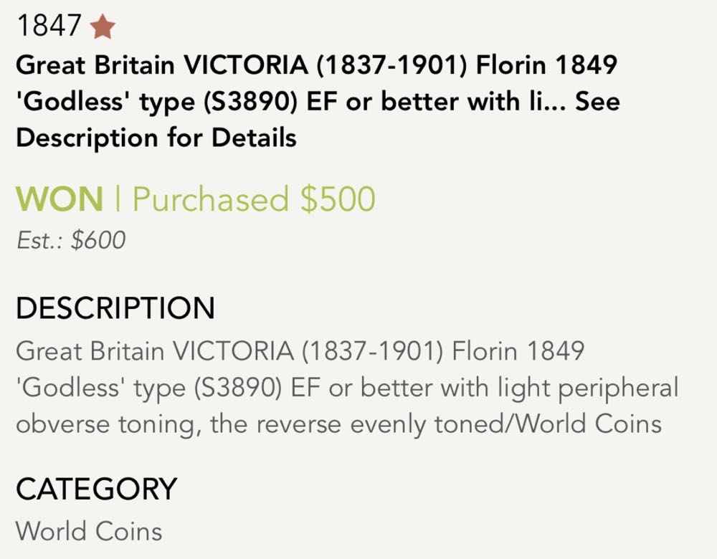Click the lot number 1847
Image resolution: width=717 pixels, height=559 pixels.
49,27
